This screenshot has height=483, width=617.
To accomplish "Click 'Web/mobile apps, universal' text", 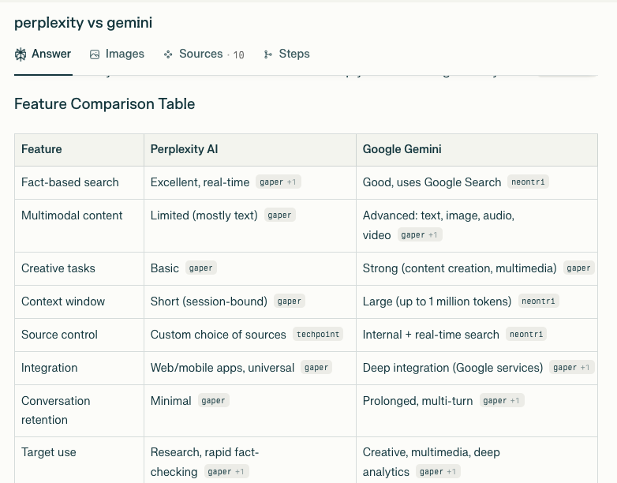I will (x=222, y=368).
